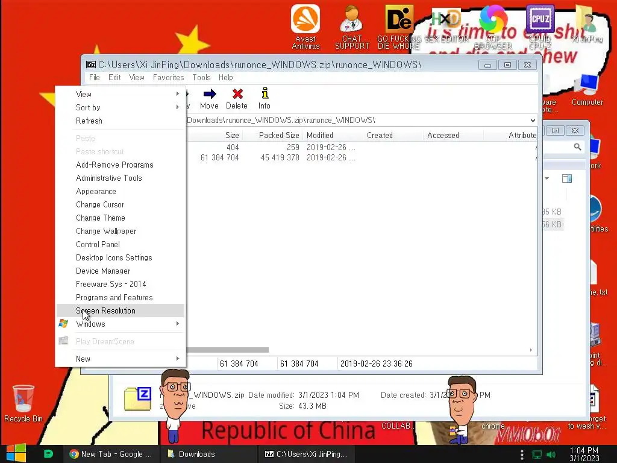Sort by Size column header

coord(215,136)
